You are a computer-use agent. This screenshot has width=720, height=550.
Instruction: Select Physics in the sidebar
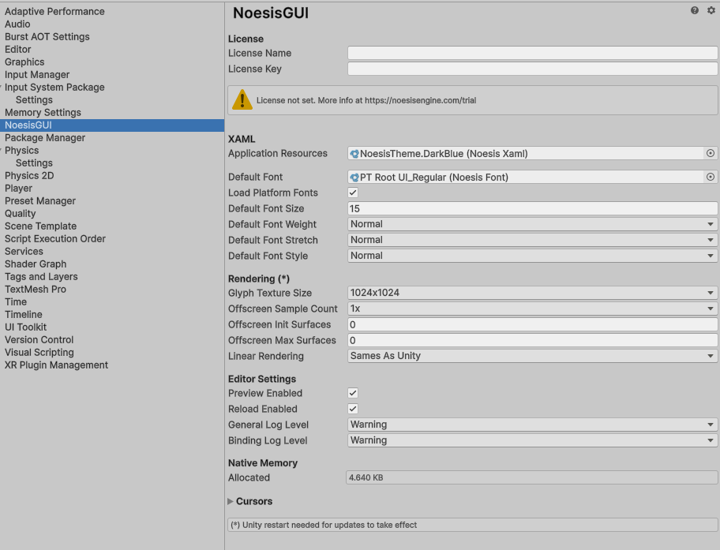pyautogui.click(x=21, y=150)
